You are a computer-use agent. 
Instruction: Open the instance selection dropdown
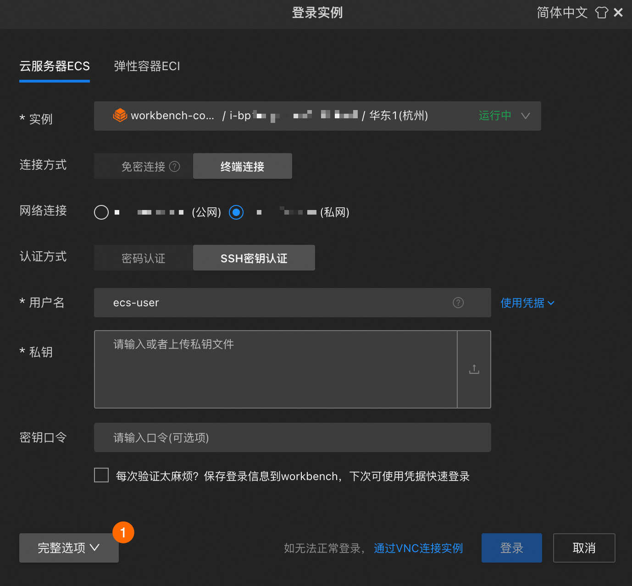click(x=317, y=116)
